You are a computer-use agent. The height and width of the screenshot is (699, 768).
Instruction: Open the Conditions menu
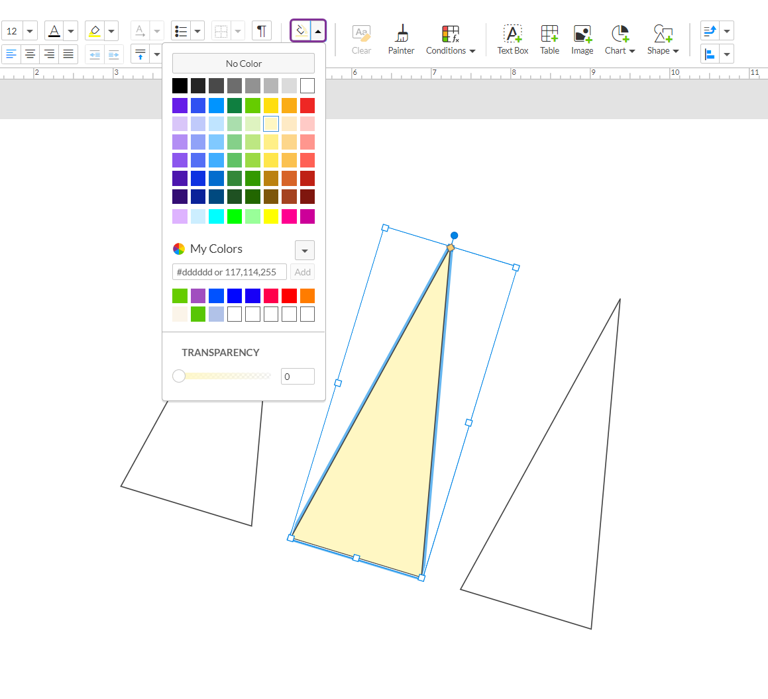point(451,40)
